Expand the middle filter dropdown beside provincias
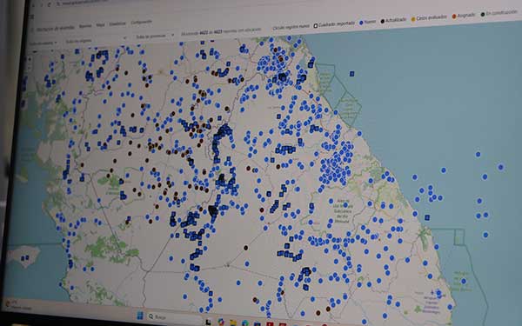This screenshot has width=522, height=326. (x=96, y=40)
